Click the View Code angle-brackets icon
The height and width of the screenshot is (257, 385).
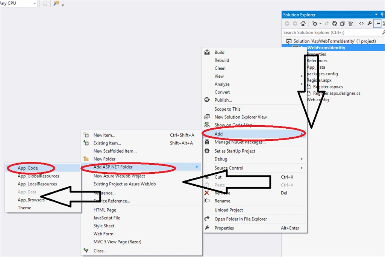361,24
